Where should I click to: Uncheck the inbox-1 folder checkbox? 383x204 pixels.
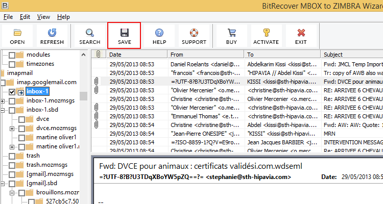pos(12,92)
